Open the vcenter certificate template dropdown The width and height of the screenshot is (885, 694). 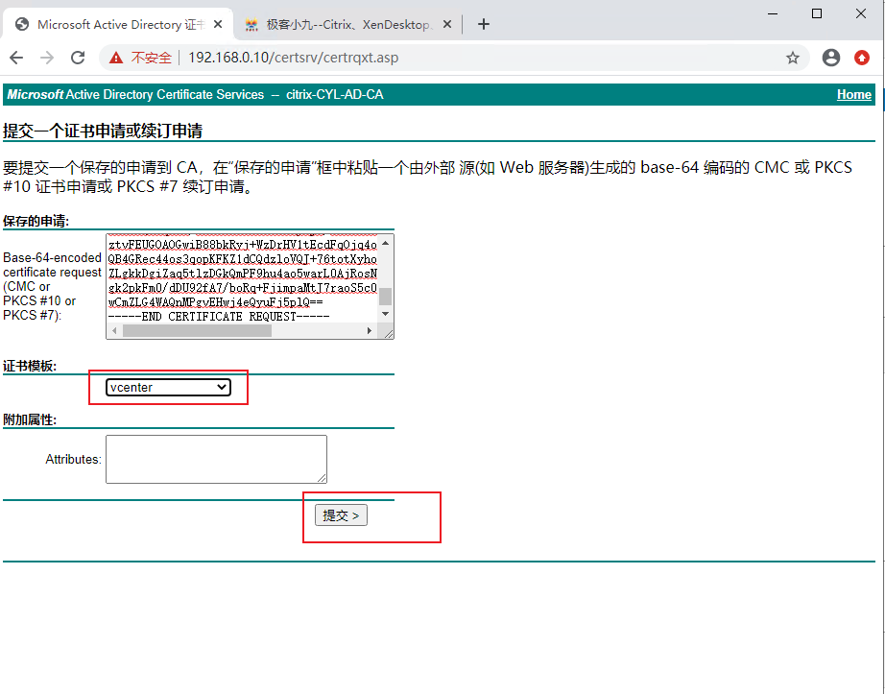click(x=168, y=387)
